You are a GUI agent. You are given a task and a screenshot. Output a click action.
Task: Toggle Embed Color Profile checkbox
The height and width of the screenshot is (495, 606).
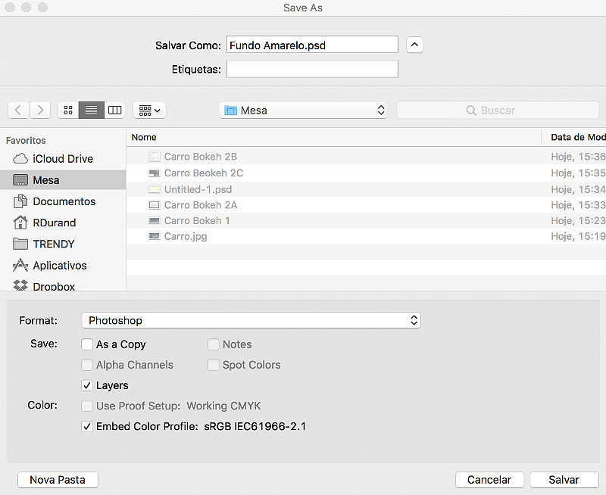pyautogui.click(x=87, y=426)
